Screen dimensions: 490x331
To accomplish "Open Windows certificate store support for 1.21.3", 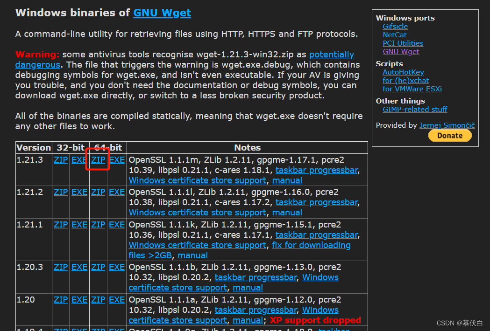I will point(198,180).
